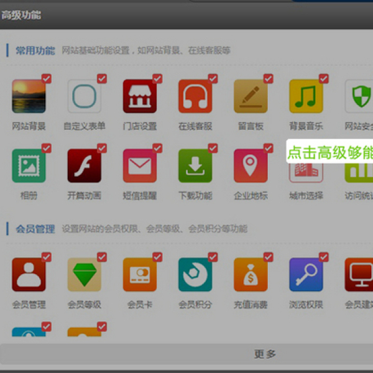Click the 点击高级 green tooltip
The height and width of the screenshot is (373, 373).
click(x=329, y=152)
